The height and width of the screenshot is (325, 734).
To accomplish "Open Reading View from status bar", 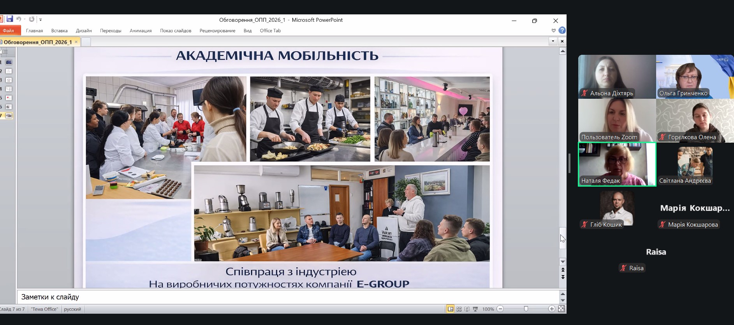I will [x=467, y=309].
